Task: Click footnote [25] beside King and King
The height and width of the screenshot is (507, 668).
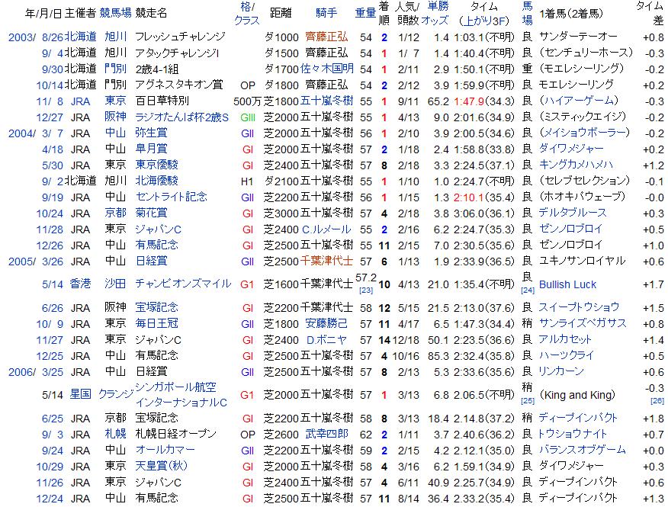Action: click(x=528, y=400)
